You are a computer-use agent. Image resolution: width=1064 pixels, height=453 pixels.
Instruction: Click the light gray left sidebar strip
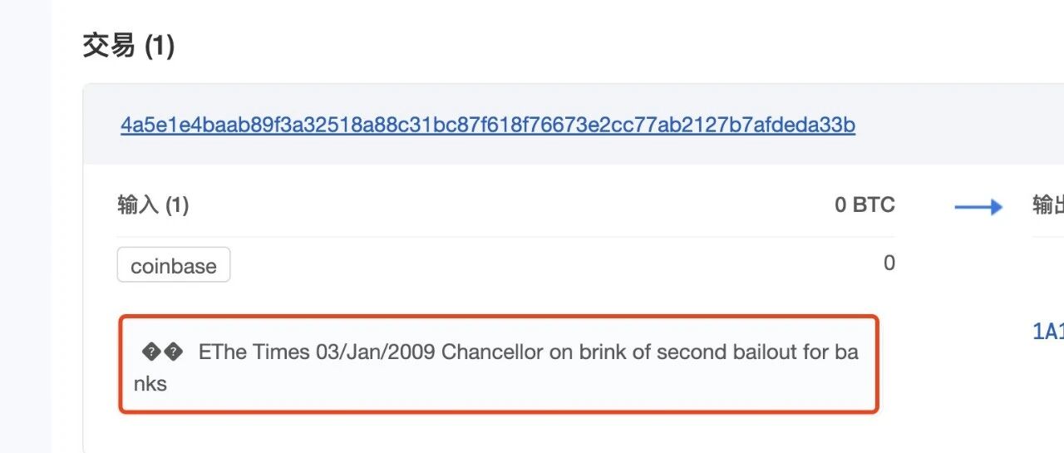(x=26, y=226)
